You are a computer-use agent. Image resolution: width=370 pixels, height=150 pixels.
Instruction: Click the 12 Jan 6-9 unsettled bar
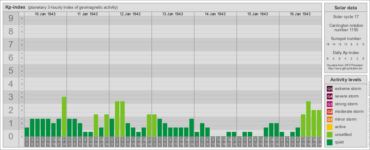pyautogui.click(x=122, y=119)
